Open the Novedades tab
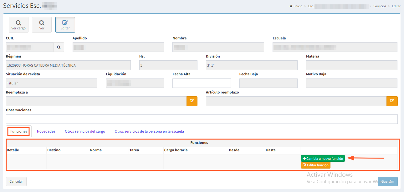This screenshot has height=192, width=404. 46,131
